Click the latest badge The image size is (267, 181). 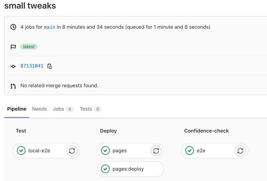click(x=29, y=47)
